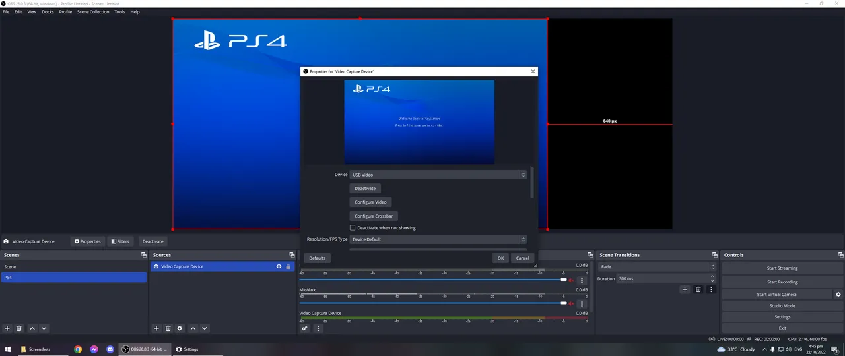This screenshot has width=845, height=356.
Task: Cancel the properties dialog
Action: pos(522,258)
